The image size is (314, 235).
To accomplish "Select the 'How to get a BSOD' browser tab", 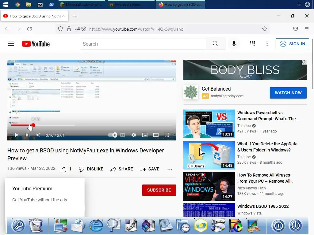I will tap(34, 16).
